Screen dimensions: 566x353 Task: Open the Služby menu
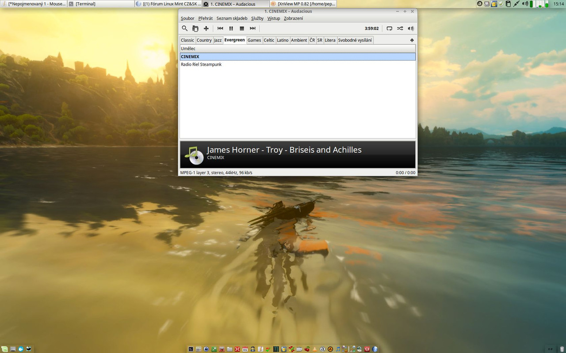pyautogui.click(x=257, y=19)
